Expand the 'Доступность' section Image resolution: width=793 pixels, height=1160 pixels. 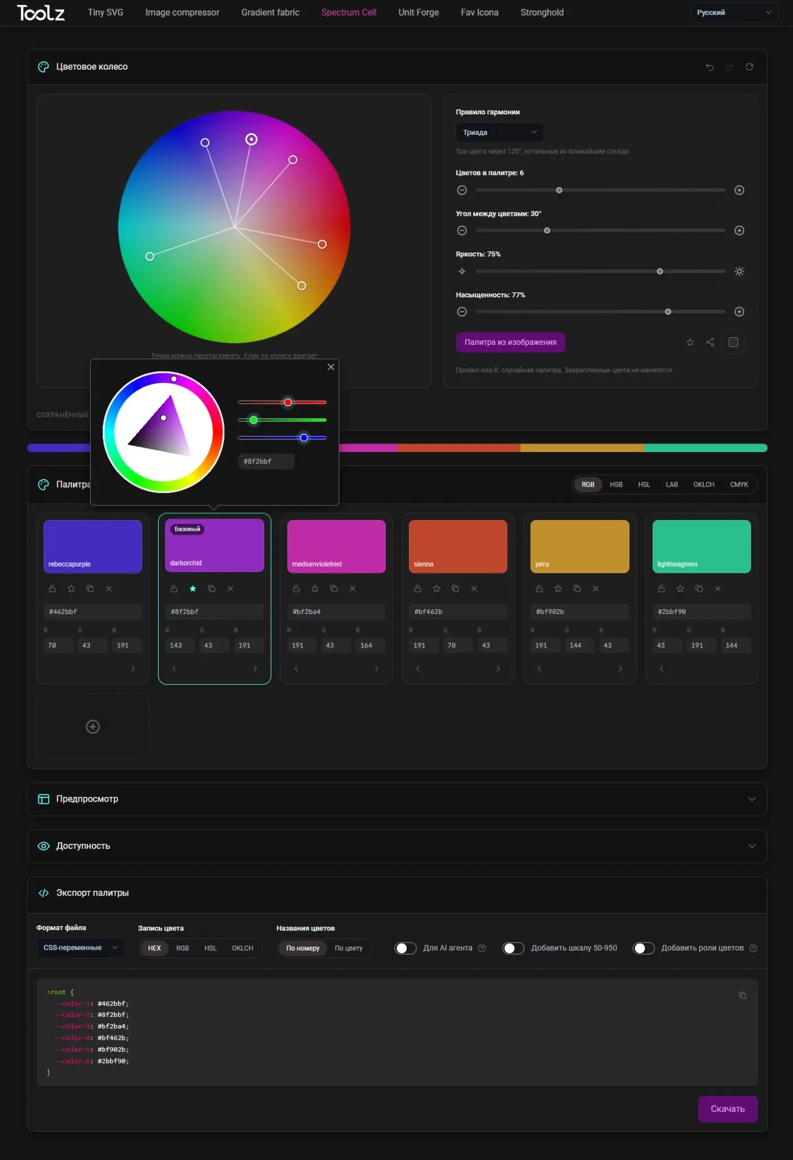pyautogui.click(x=397, y=846)
